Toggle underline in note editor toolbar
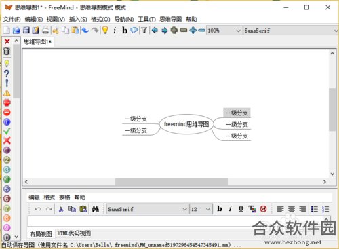339x249 pixels. (241, 209)
